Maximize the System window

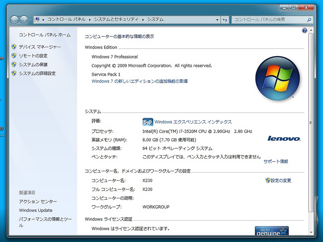(293, 8)
